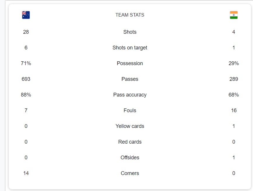Select Australia's 14 corners value
The image size is (253, 191).
click(x=26, y=173)
